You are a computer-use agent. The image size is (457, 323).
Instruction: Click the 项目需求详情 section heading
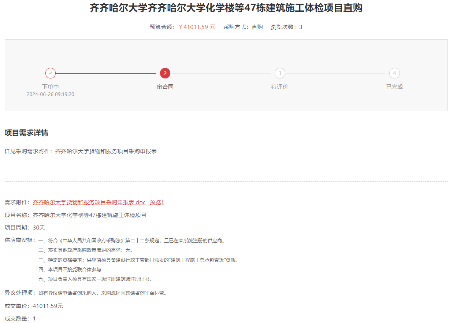[x=26, y=133]
